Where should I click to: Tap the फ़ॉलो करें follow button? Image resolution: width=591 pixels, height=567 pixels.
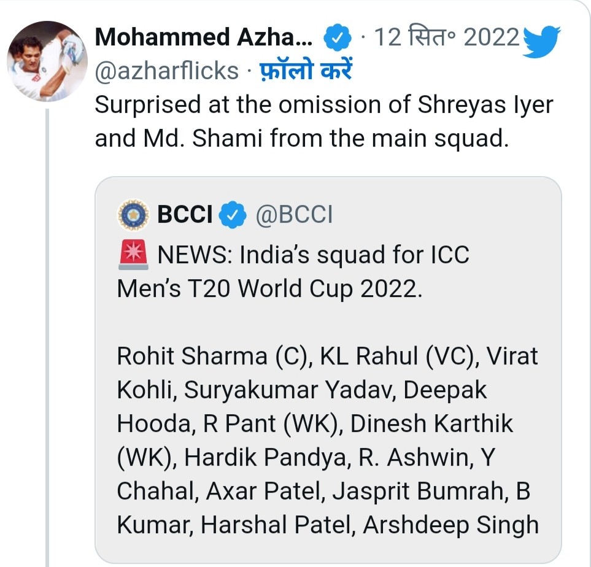(x=304, y=71)
